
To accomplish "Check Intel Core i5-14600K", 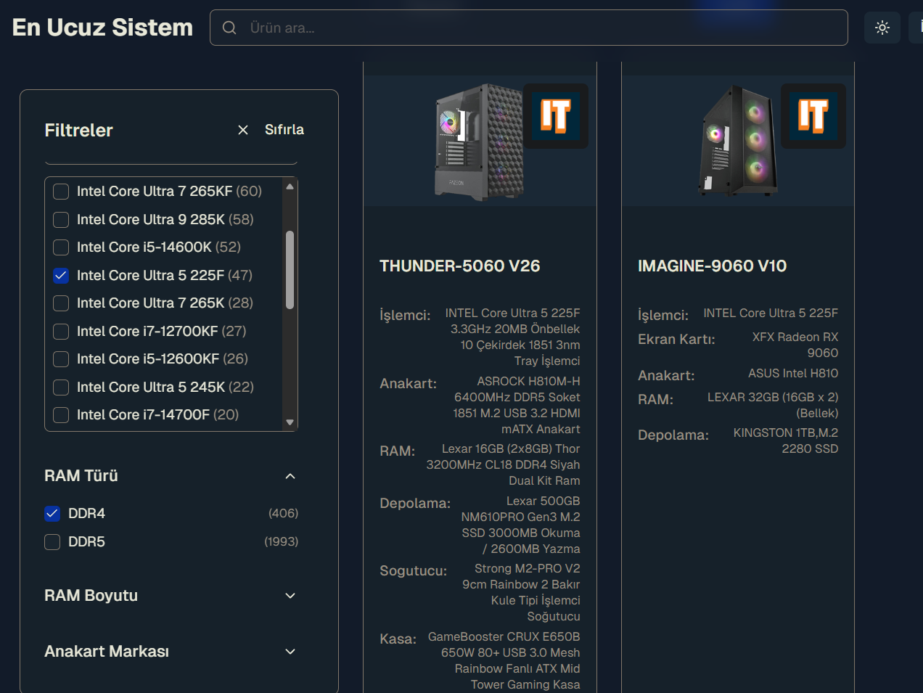I will [x=61, y=247].
